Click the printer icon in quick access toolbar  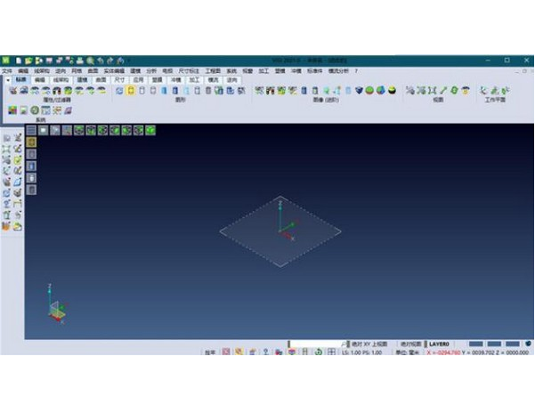pyautogui.click(x=80, y=61)
